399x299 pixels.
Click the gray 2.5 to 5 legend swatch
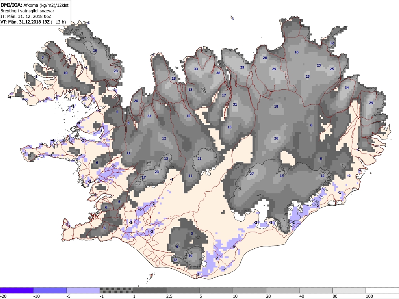tap(183, 290)
